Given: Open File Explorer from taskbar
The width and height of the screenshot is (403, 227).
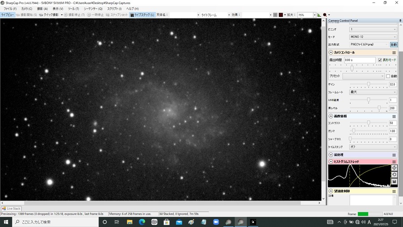Looking at the screenshot, I should pyautogui.click(x=129, y=222).
